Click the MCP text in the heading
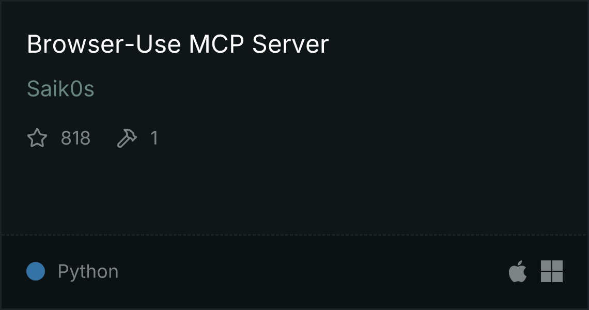Screen dimensions: 589x310 [x=216, y=44]
